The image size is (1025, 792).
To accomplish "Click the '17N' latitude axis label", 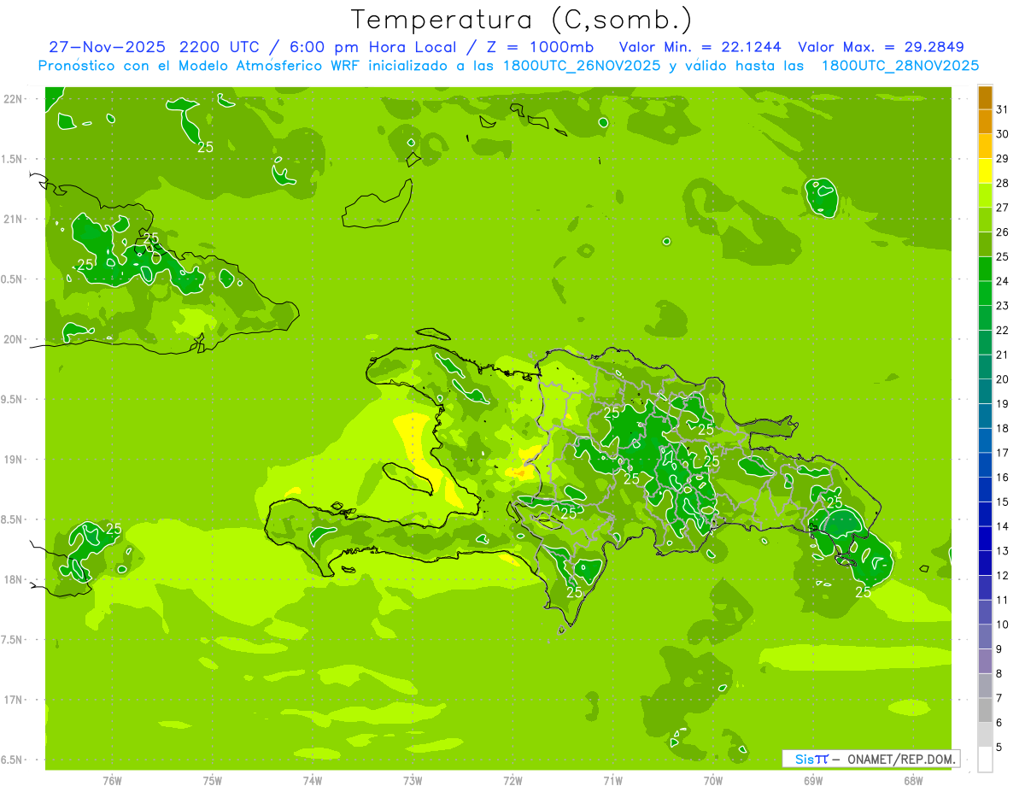I will [x=14, y=700].
